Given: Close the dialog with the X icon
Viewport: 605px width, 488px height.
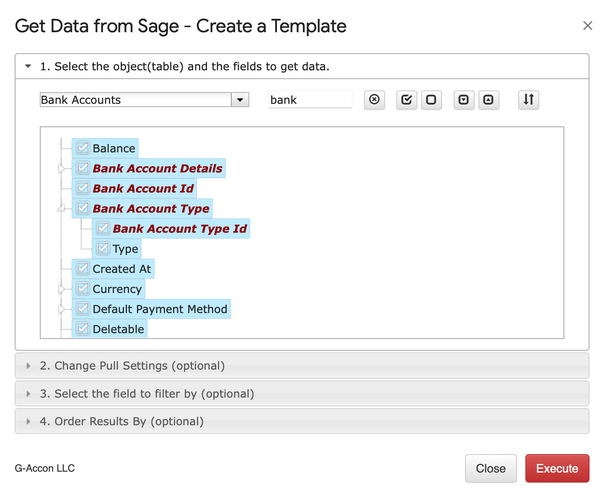Looking at the screenshot, I should click(x=587, y=26).
